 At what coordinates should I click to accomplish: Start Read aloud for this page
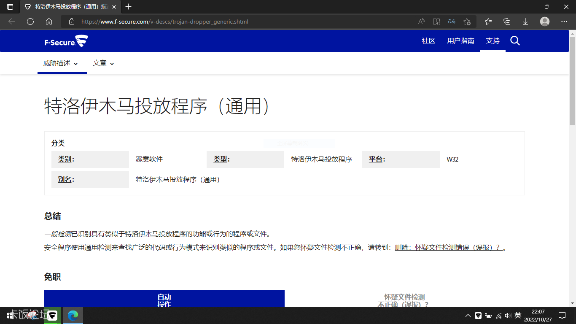421,22
